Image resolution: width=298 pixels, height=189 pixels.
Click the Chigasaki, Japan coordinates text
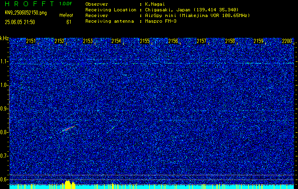tap(191, 10)
